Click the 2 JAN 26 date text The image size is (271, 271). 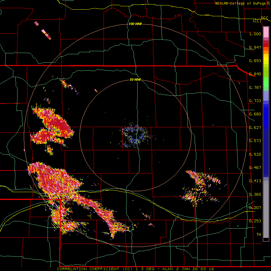point(187,269)
